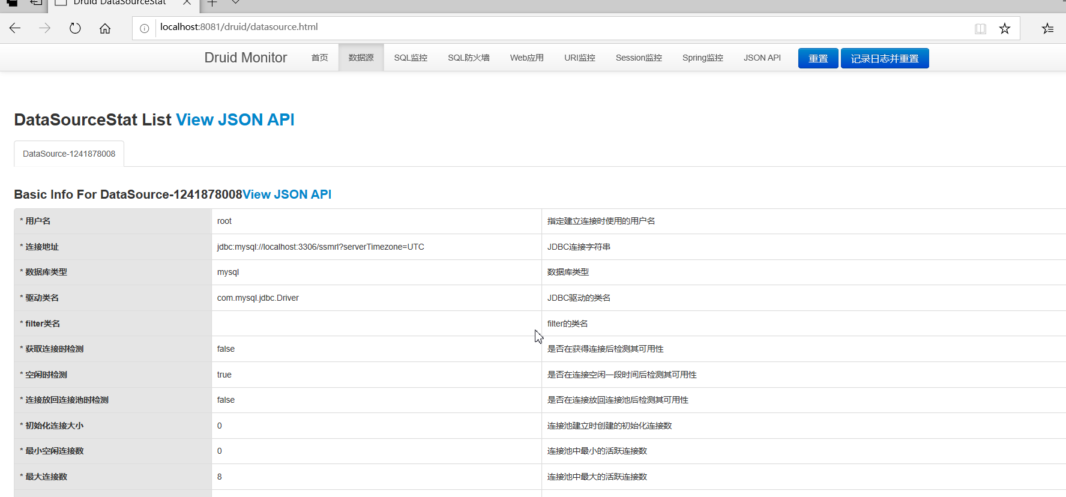Click the 初始化连接大小 row label
Viewport: 1066px width, 497px height.
[55, 426]
